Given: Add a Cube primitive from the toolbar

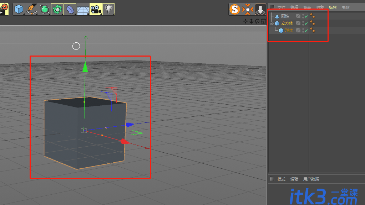Looking at the screenshot, I should tap(19, 9).
